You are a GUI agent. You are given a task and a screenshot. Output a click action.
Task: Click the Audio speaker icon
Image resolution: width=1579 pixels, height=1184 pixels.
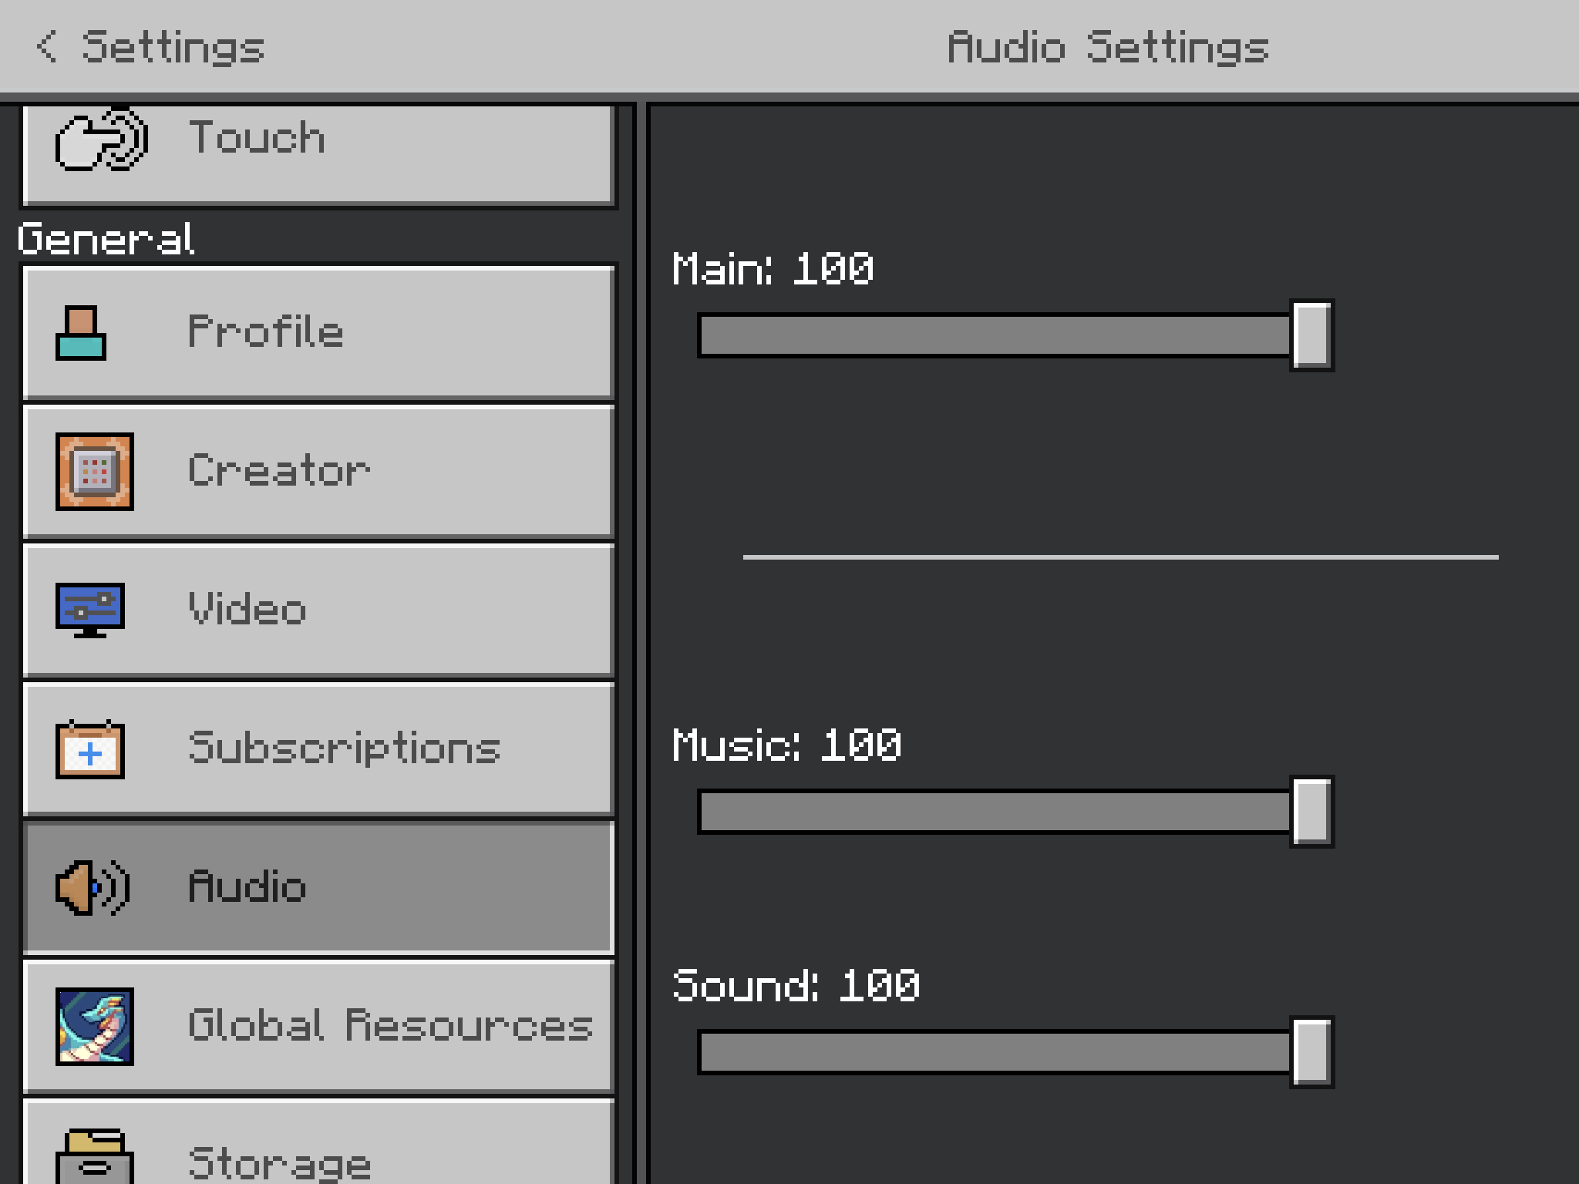click(93, 888)
